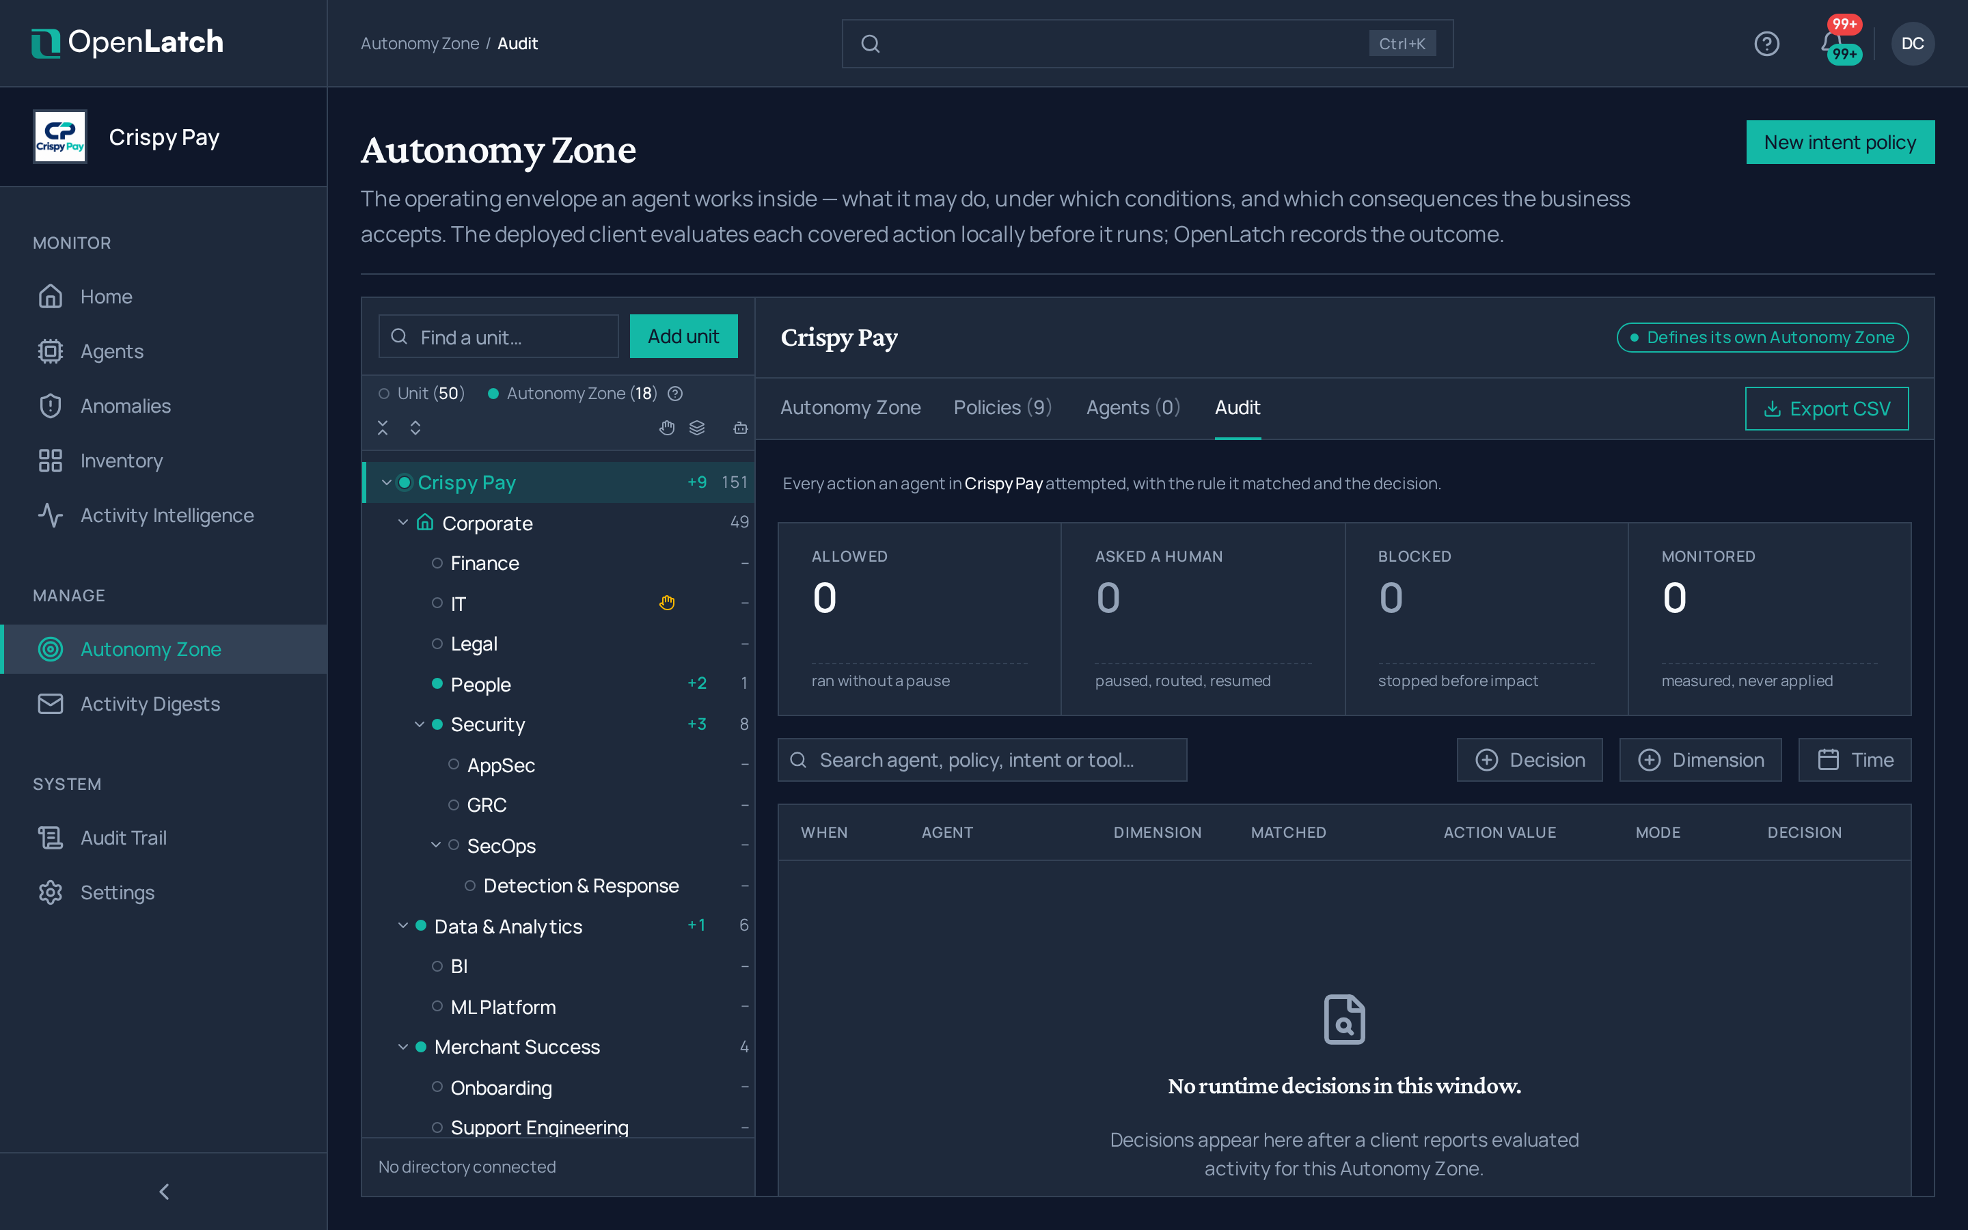Switch to the Autonomy Zone tab

[851, 407]
